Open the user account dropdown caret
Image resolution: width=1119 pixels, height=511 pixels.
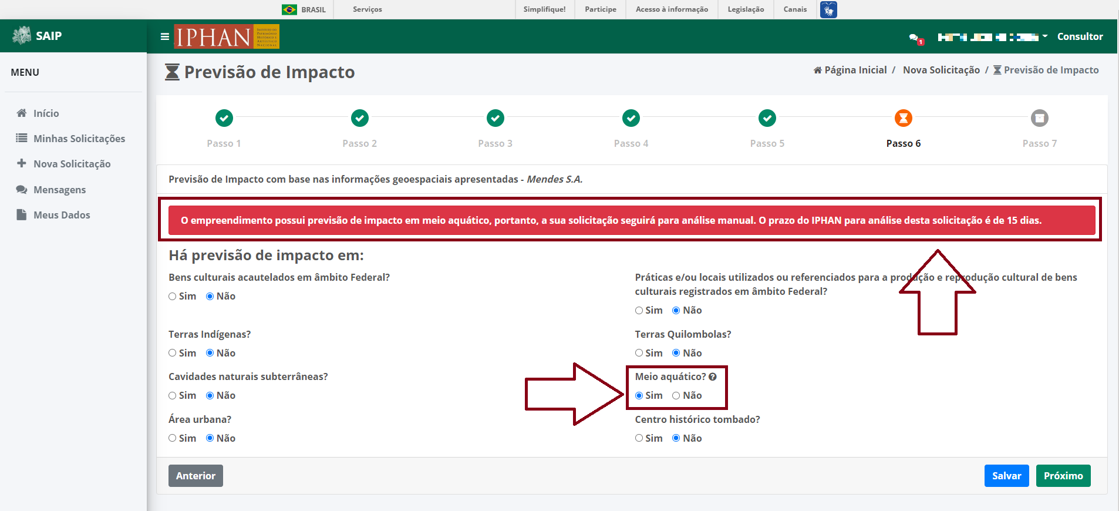(x=1045, y=36)
